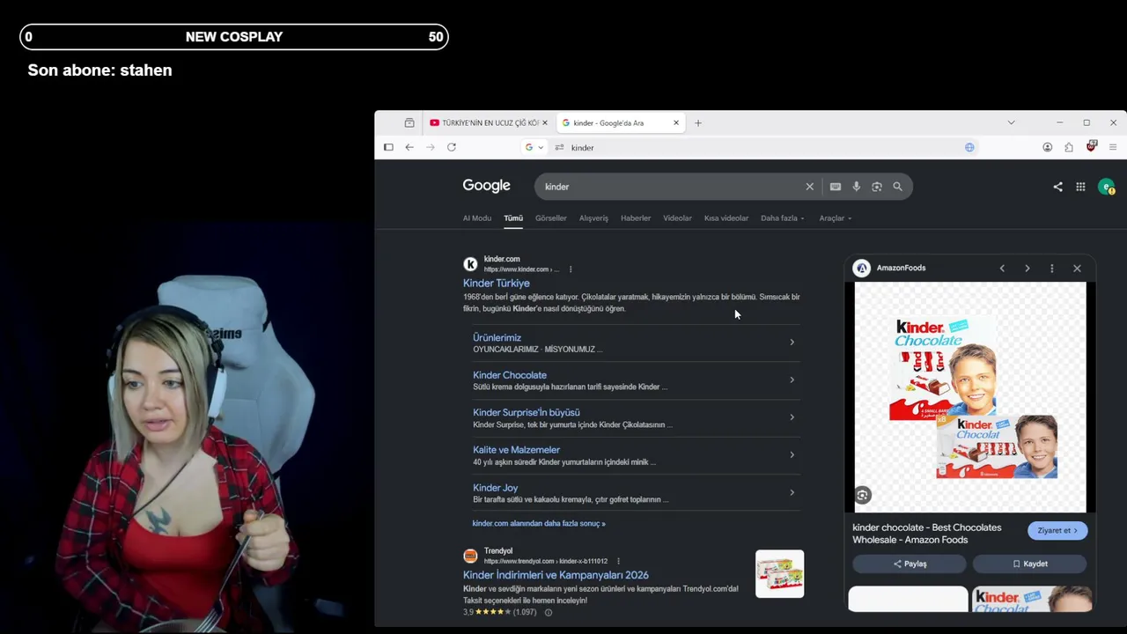The height and width of the screenshot is (634, 1127).
Task: Show previous image in AmazonFoods panel
Action: 1002,269
